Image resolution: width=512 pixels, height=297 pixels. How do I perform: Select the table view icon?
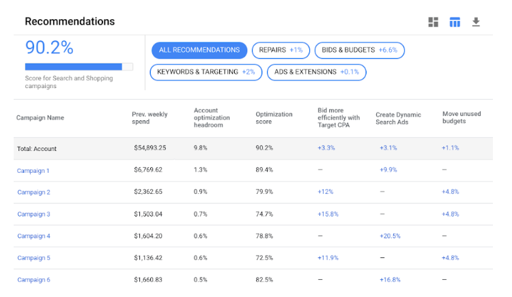point(455,22)
